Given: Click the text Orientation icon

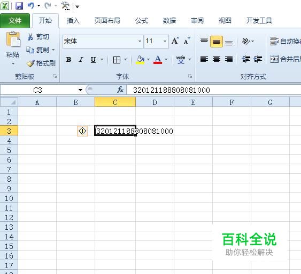Looking at the screenshot, I should pos(246,41).
